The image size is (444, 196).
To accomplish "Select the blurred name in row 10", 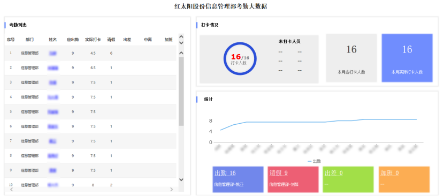I will [52, 185].
